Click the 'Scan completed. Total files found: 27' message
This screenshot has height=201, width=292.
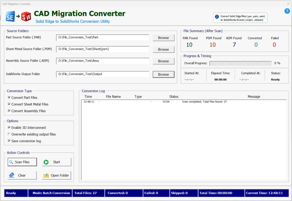tap(204, 101)
